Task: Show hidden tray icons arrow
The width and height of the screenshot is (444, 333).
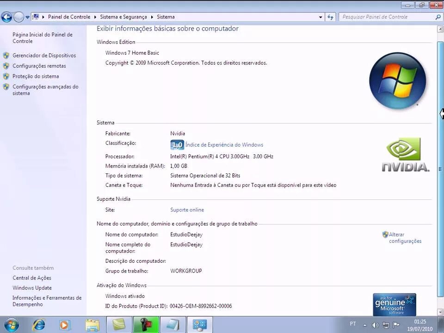Action: click(365, 325)
